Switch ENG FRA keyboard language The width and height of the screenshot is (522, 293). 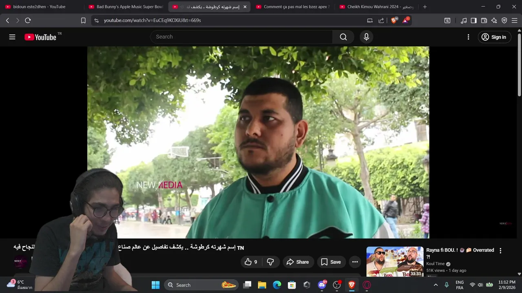[x=460, y=285]
